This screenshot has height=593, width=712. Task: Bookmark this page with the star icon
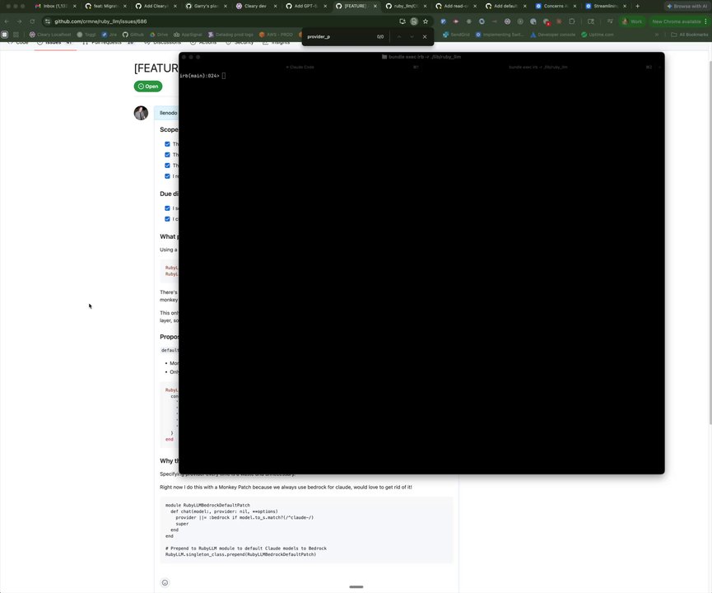pos(426,21)
